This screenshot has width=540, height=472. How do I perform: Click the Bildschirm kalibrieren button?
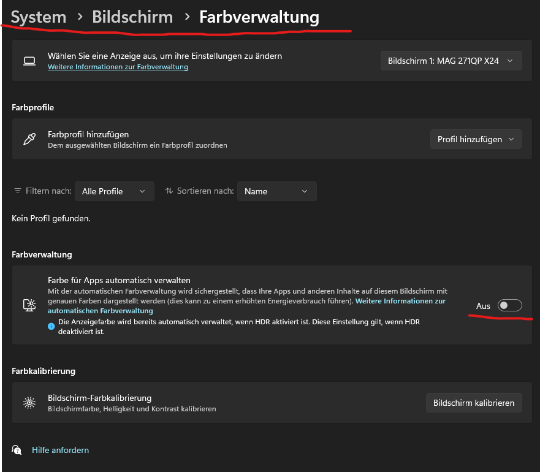(474, 403)
